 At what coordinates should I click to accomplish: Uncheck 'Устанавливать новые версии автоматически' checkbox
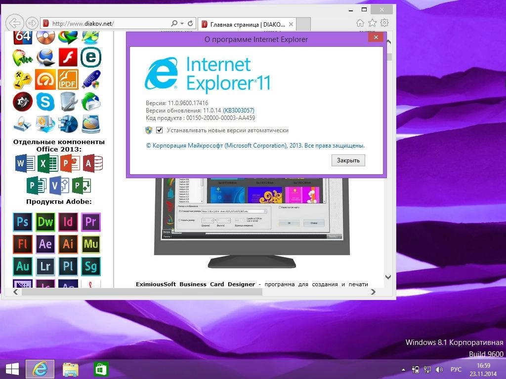point(159,130)
